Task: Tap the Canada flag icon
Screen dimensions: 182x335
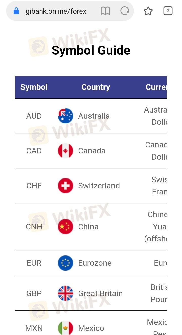Action: click(65, 151)
